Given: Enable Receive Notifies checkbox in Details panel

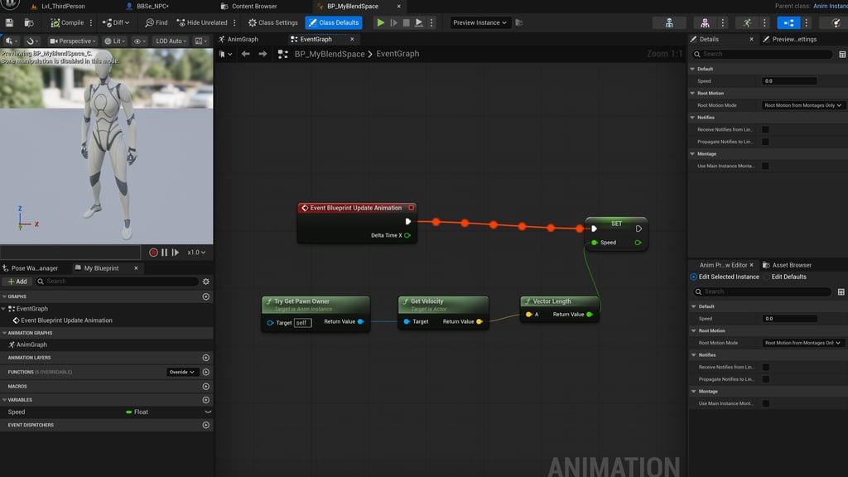Looking at the screenshot, I should pyautogui.click(x=765, y=130).
